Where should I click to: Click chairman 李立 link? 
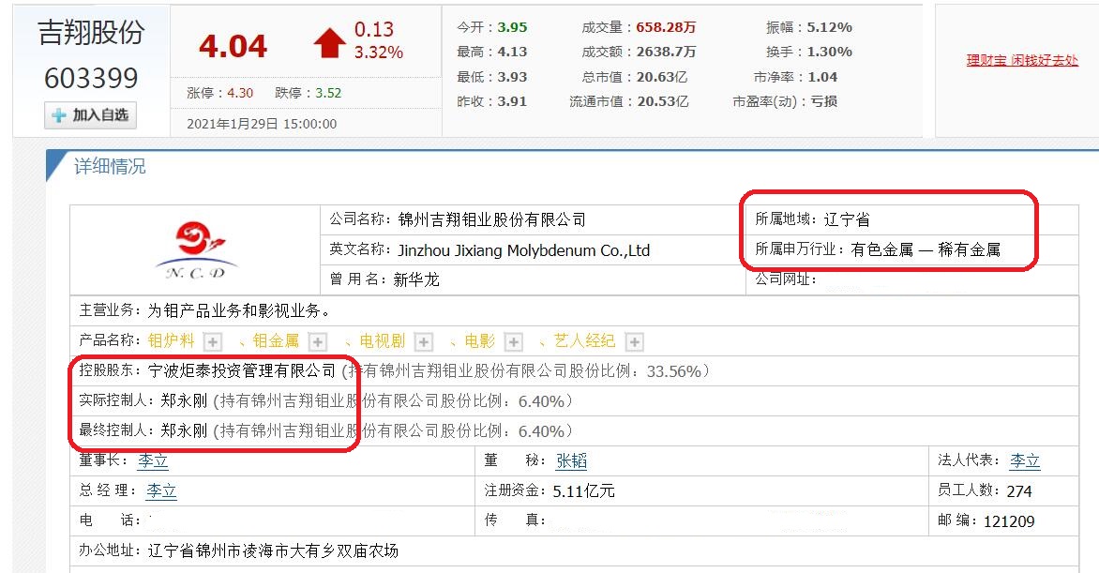152,461
